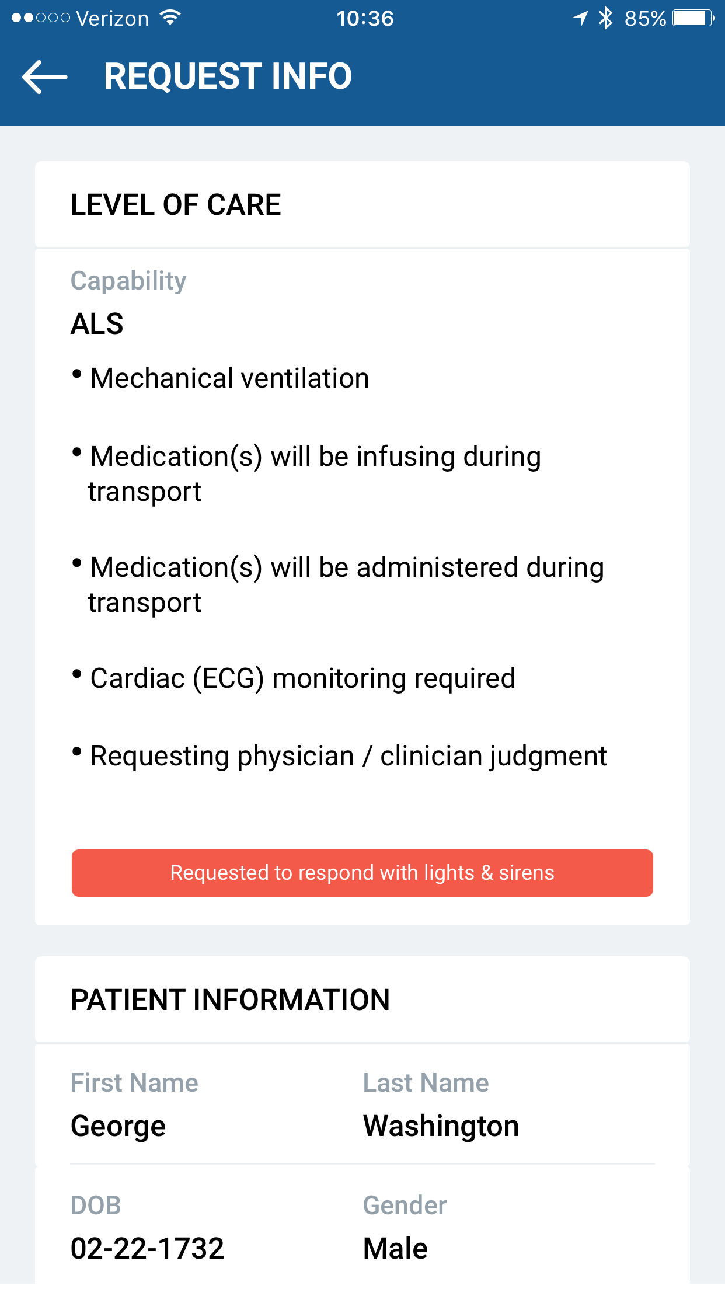Tap the Bluetooth status icon
Screen dimensions: 725x1289
click(606, 18)
